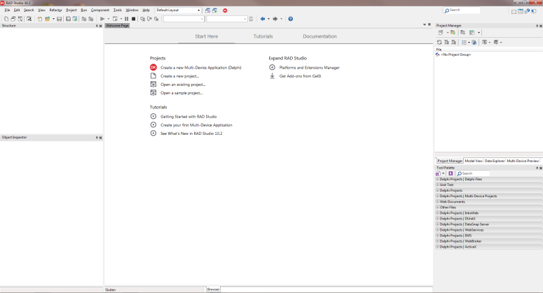
Task: Click the Stop (black square) debug button
Action: coord(133,19)
